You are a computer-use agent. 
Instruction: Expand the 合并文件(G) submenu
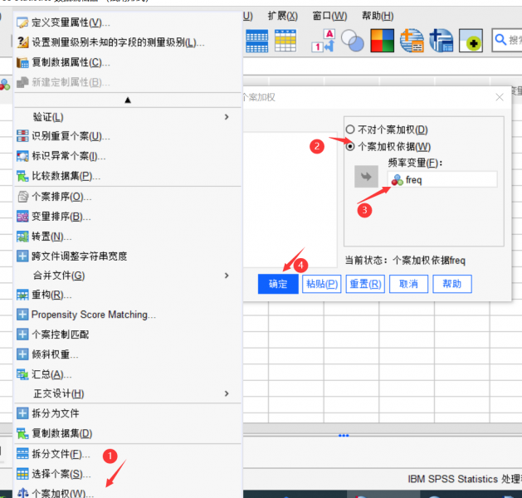click(x=128, y=276)
